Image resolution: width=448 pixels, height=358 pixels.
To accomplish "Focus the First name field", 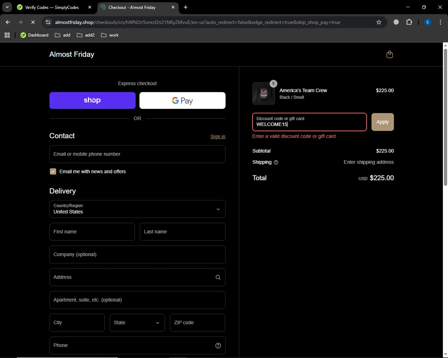I will click(x=92, y=232).
